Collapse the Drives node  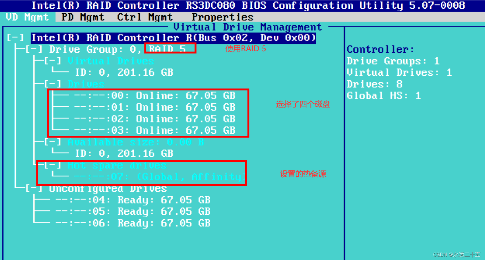tap(53, 84)
